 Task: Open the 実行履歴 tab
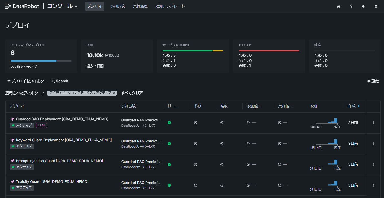point(140,6)
